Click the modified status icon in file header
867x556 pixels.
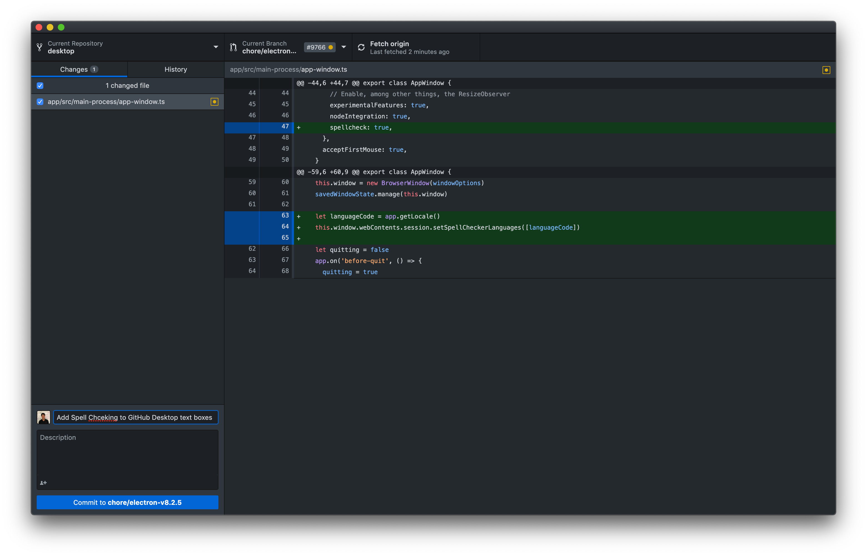tap(826, 70)
